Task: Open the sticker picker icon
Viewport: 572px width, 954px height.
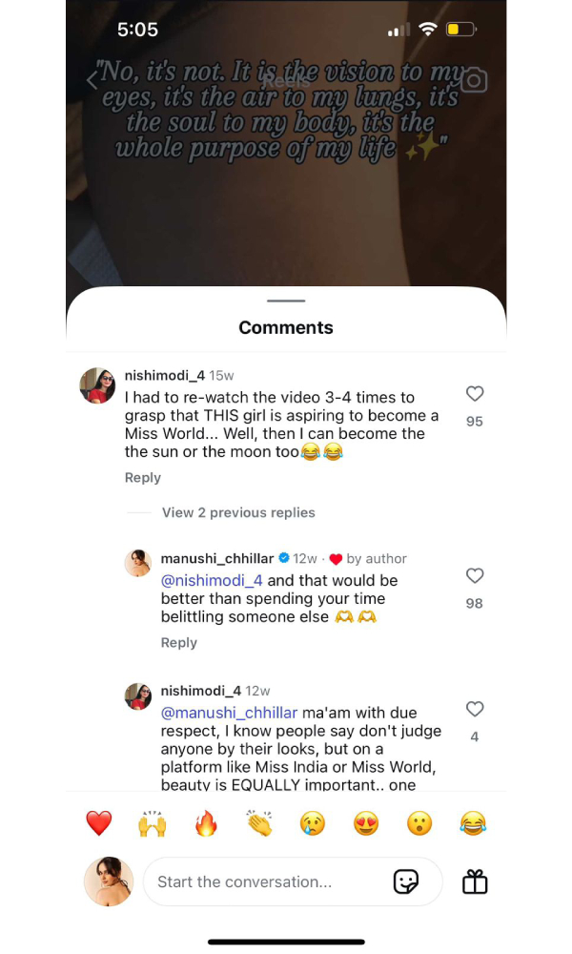Action: click(408, 881)
